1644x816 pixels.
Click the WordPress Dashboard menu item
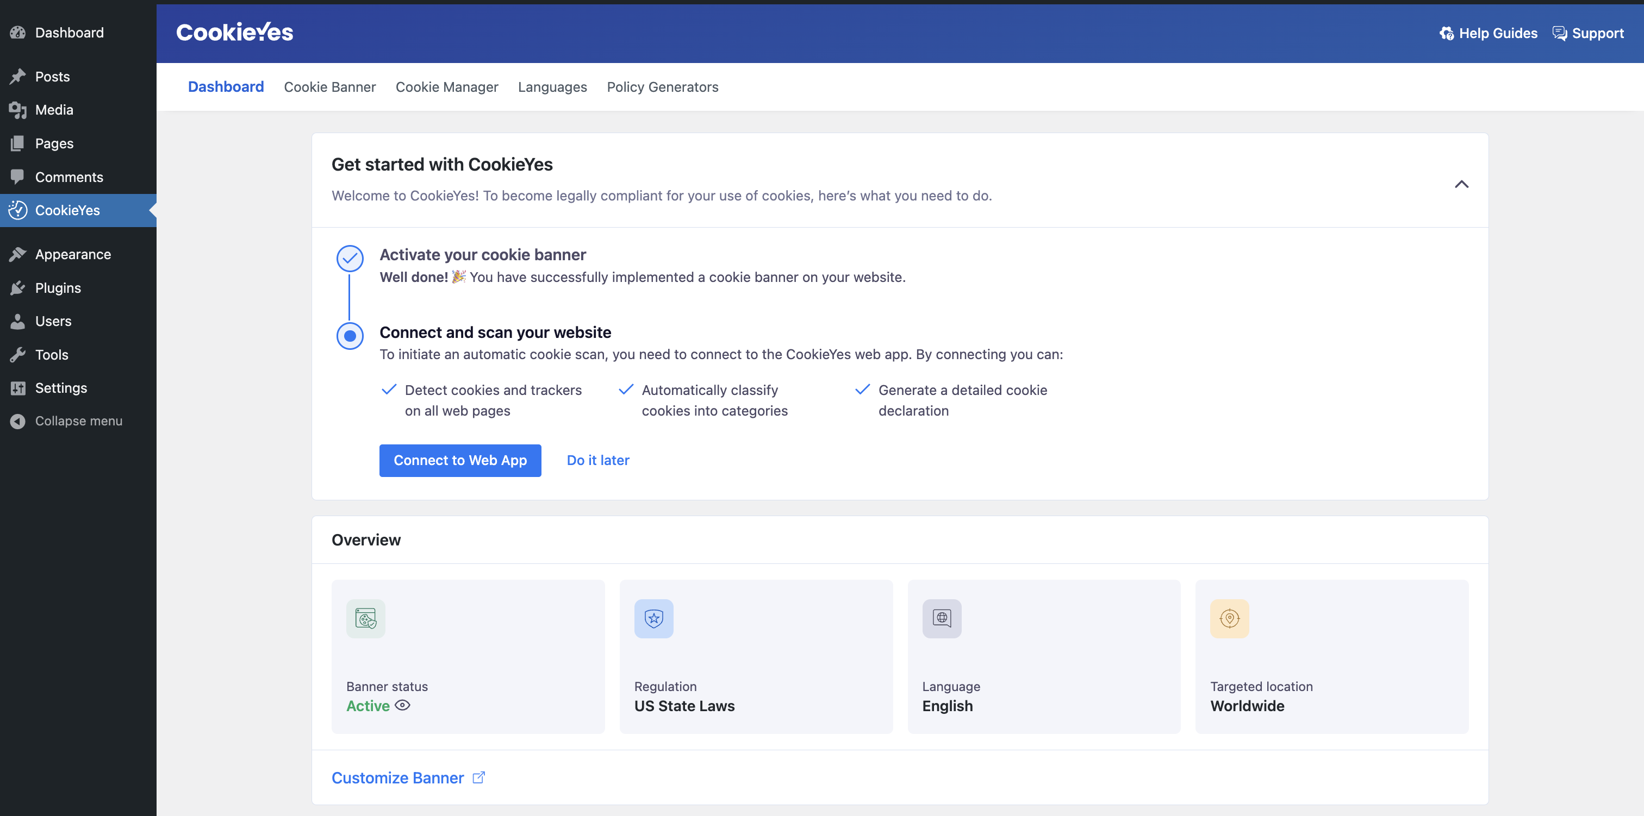69,32
